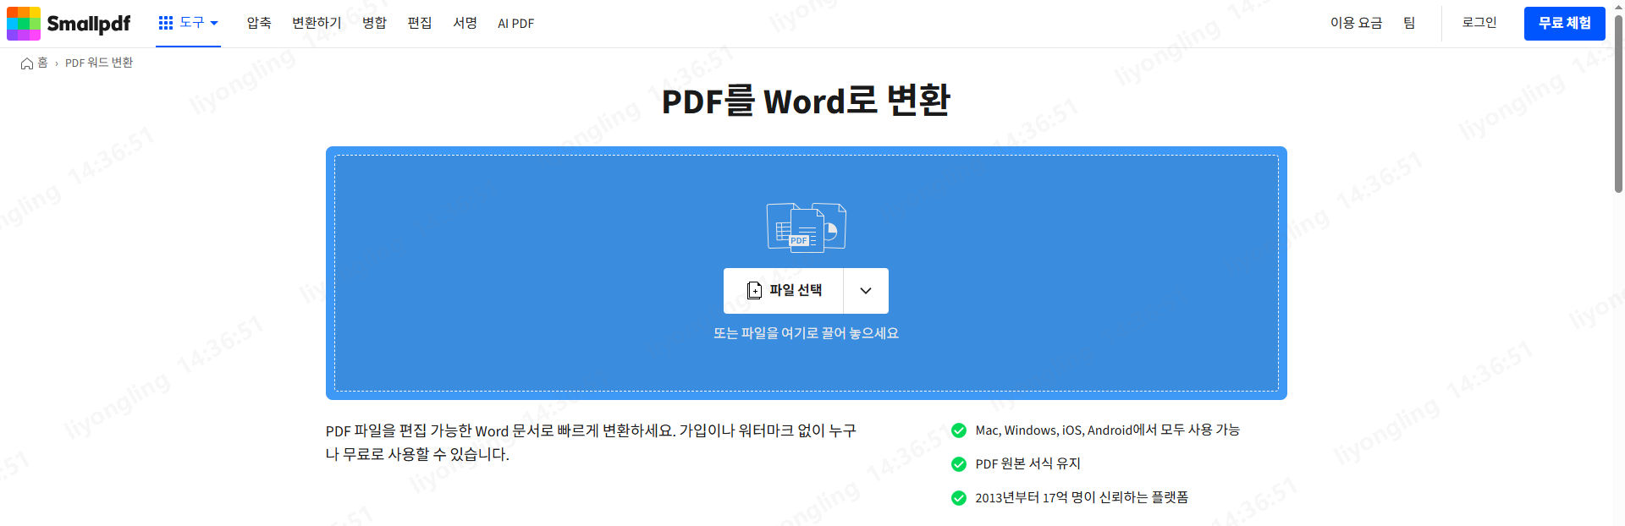The image size is (1625, 526).
Task: Expand the file source dropdown arrow
Action: pyautogui.click(x=866, y=291)
